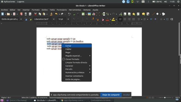Click the Insert image icon
This screenshot has width=181, height=102.
[x=89, y=14]
